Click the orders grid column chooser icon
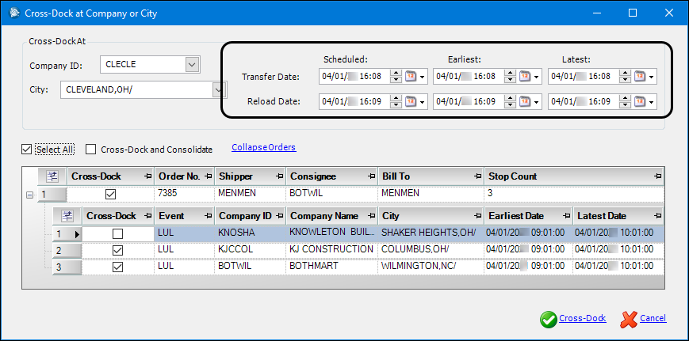Image resolution: width=689 pixels, height=341 pixels. (x=52, y=176)
